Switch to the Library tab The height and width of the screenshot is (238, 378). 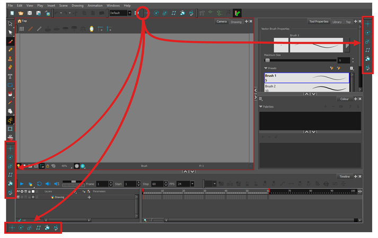(337, 22)
